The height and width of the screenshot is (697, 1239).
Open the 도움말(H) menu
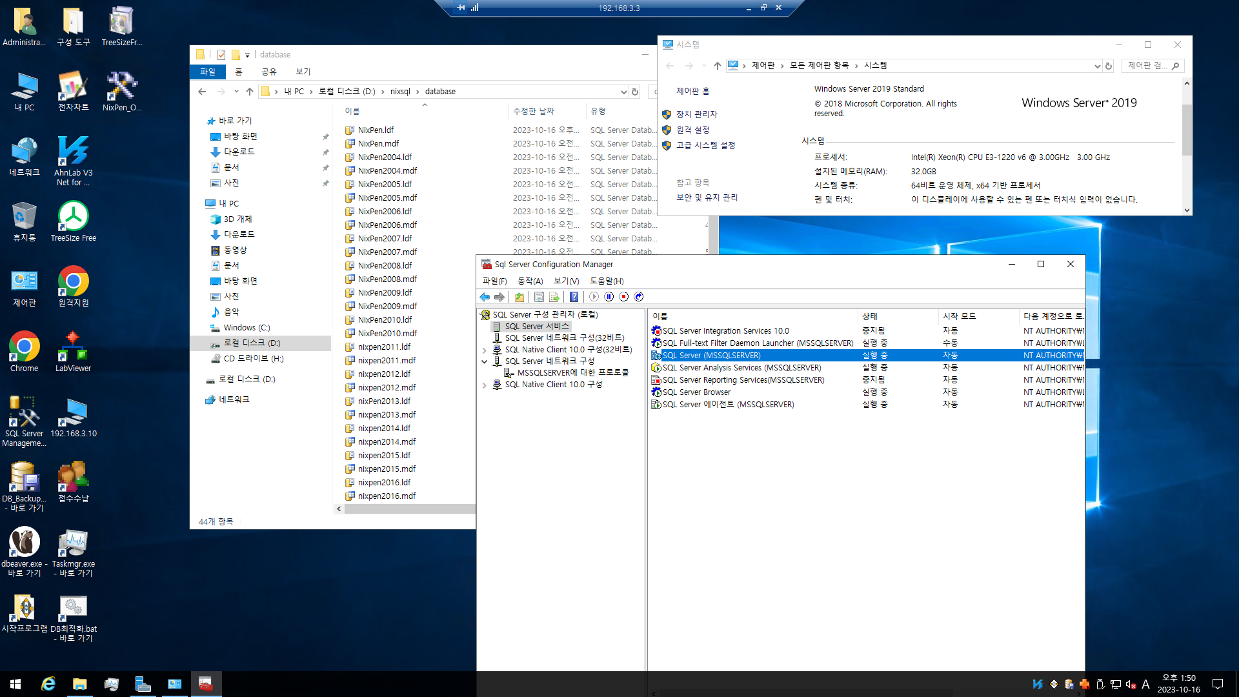point(607,281)
